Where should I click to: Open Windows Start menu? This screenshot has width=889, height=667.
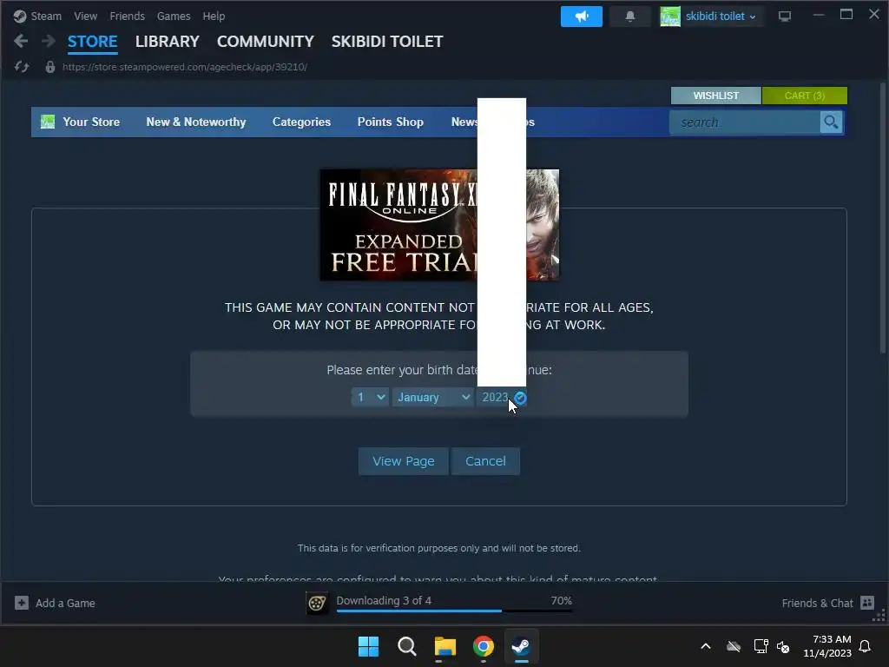[368, 646]
